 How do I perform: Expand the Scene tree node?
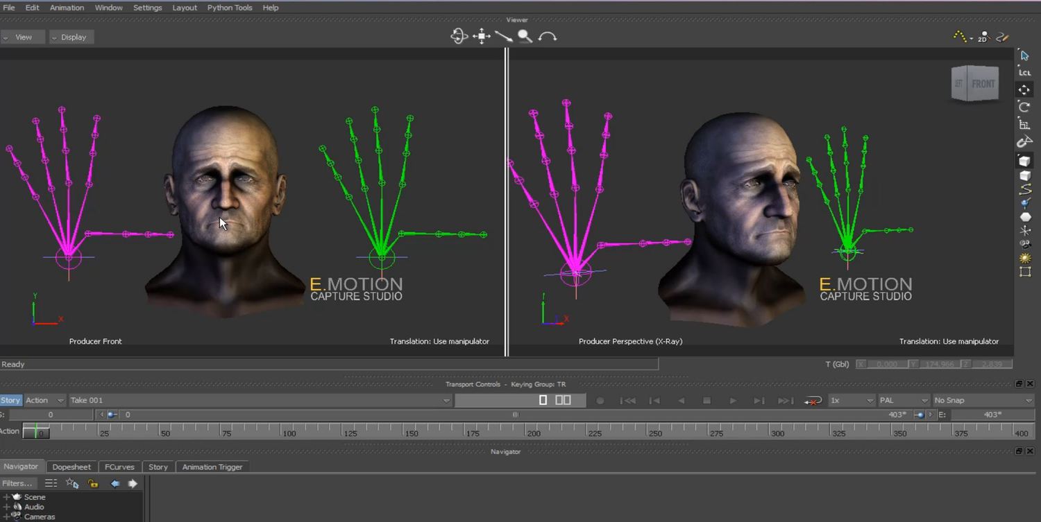click(6, 497)
